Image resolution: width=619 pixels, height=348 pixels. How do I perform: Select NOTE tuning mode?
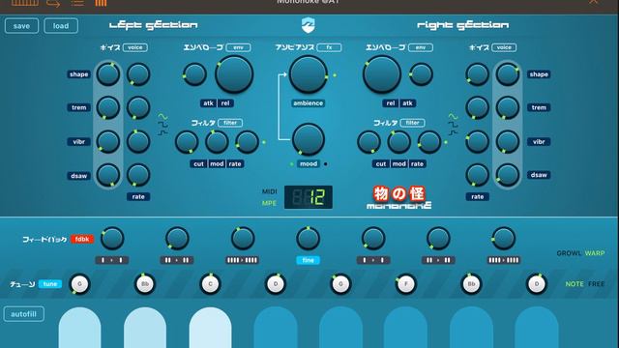575,284
